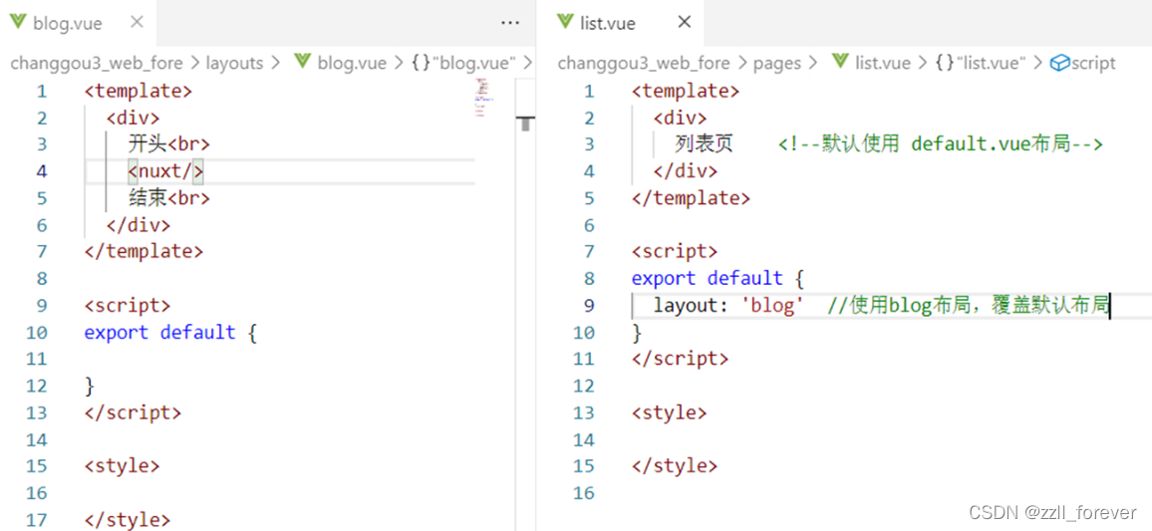Open the layouts folder breadcrumb

(x=234, y=63)
